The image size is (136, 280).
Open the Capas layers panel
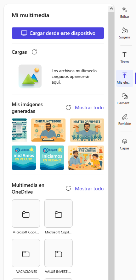124,144
